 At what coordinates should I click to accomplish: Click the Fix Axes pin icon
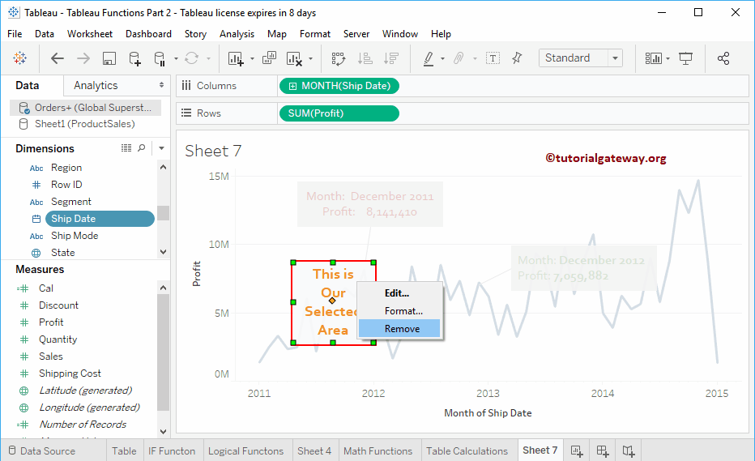(517, 58)
